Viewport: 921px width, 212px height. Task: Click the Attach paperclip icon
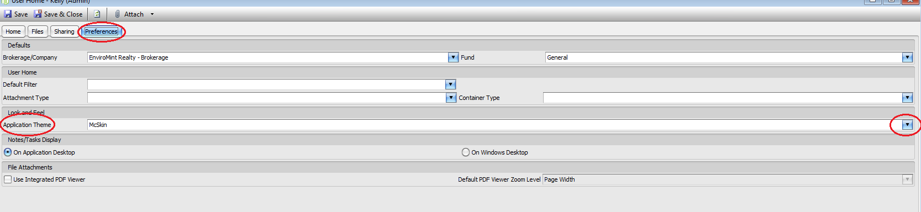[x=117, y=14]
